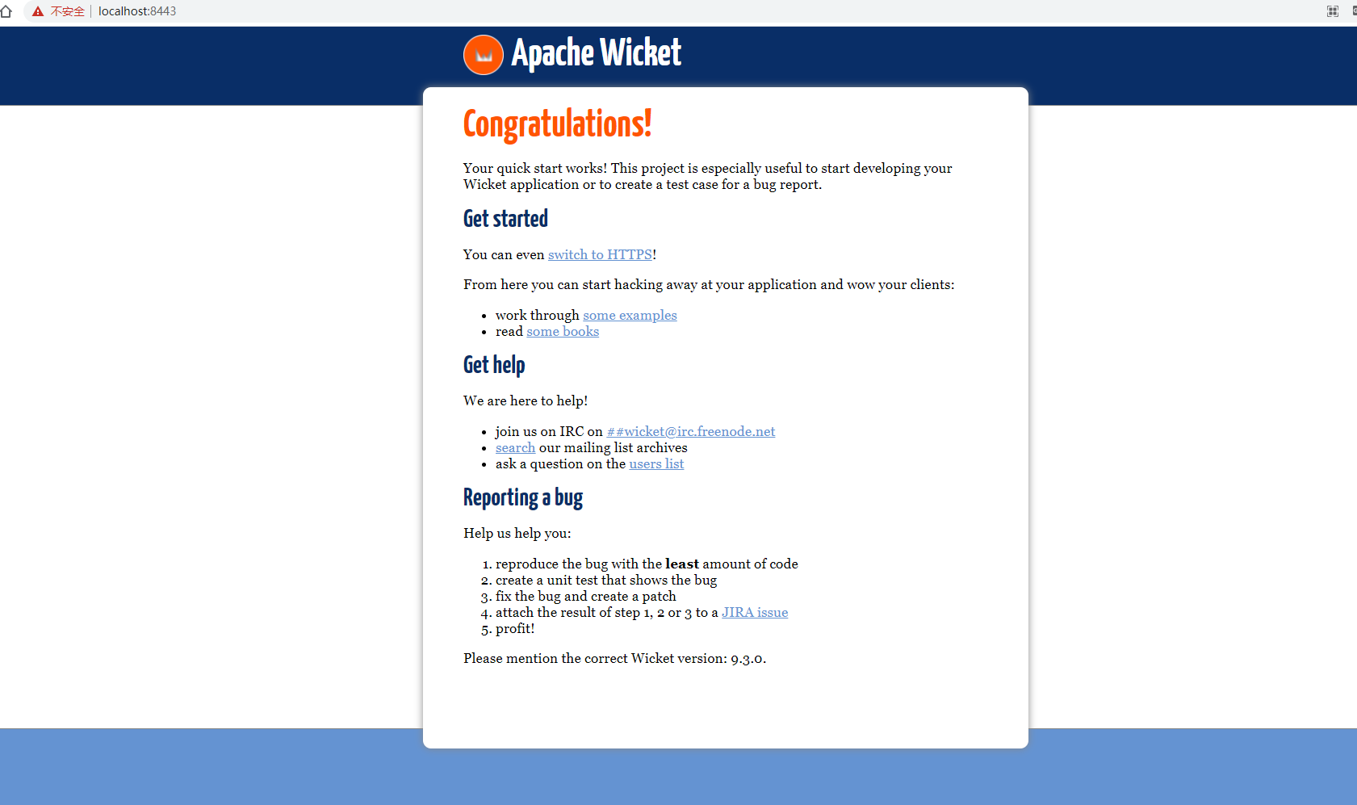Click the text 'We are here to help!'
This screenshot has height=805, width=1357.
(526, 400)
